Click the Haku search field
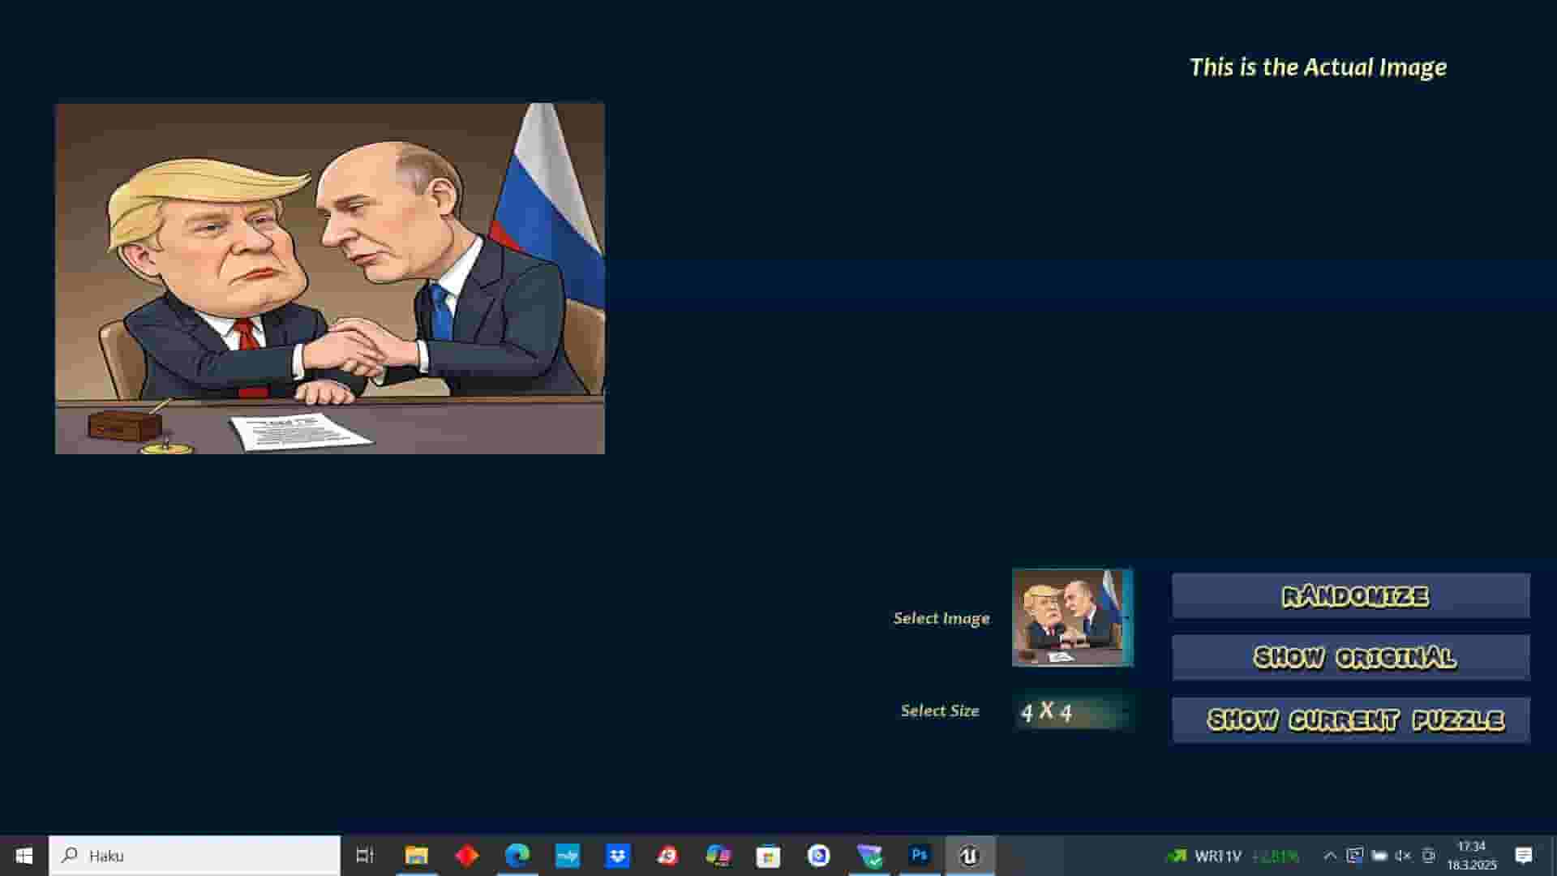This screenshot has height=876, width=1557. pos(195,856)
